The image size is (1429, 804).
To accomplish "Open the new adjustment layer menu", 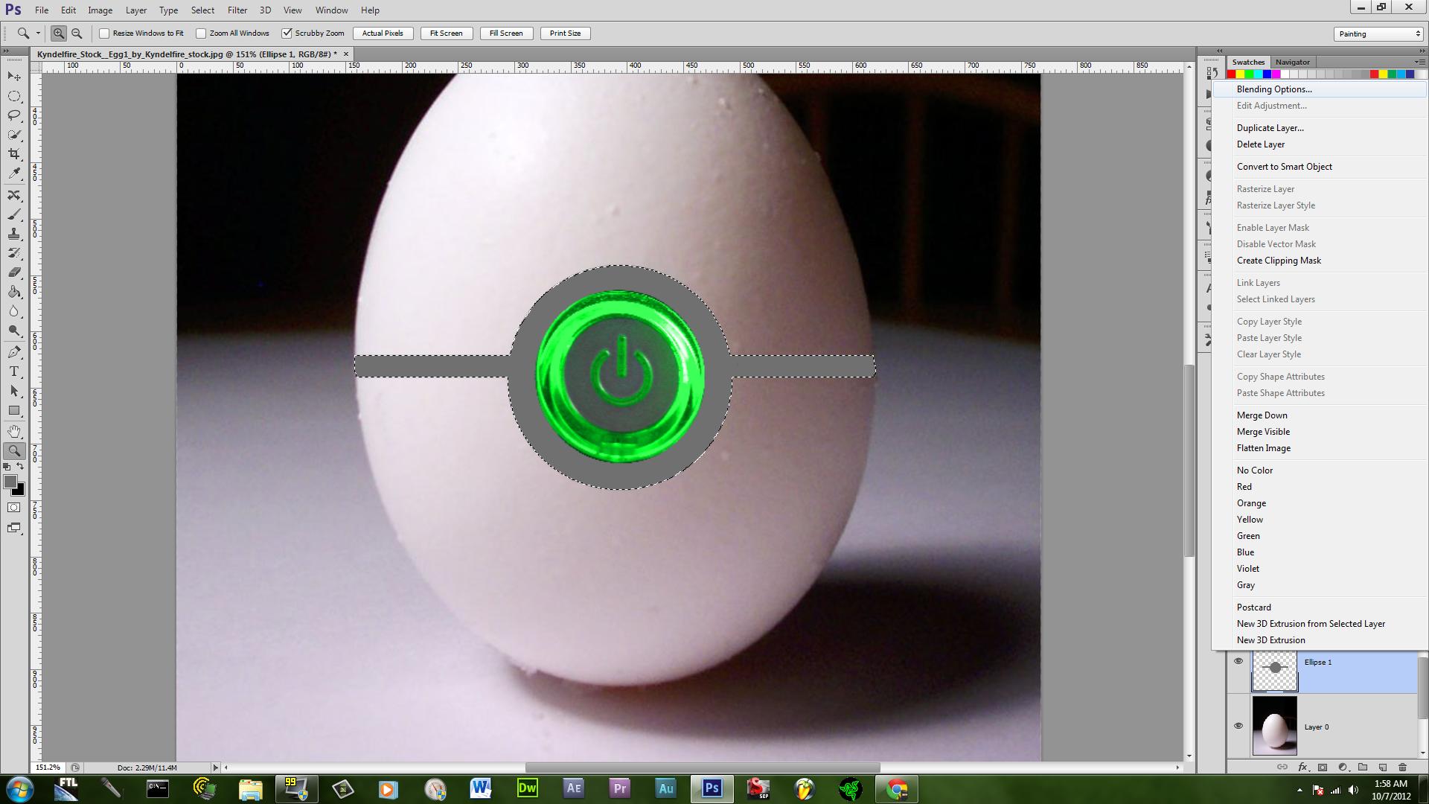I will coord(1343,767).
